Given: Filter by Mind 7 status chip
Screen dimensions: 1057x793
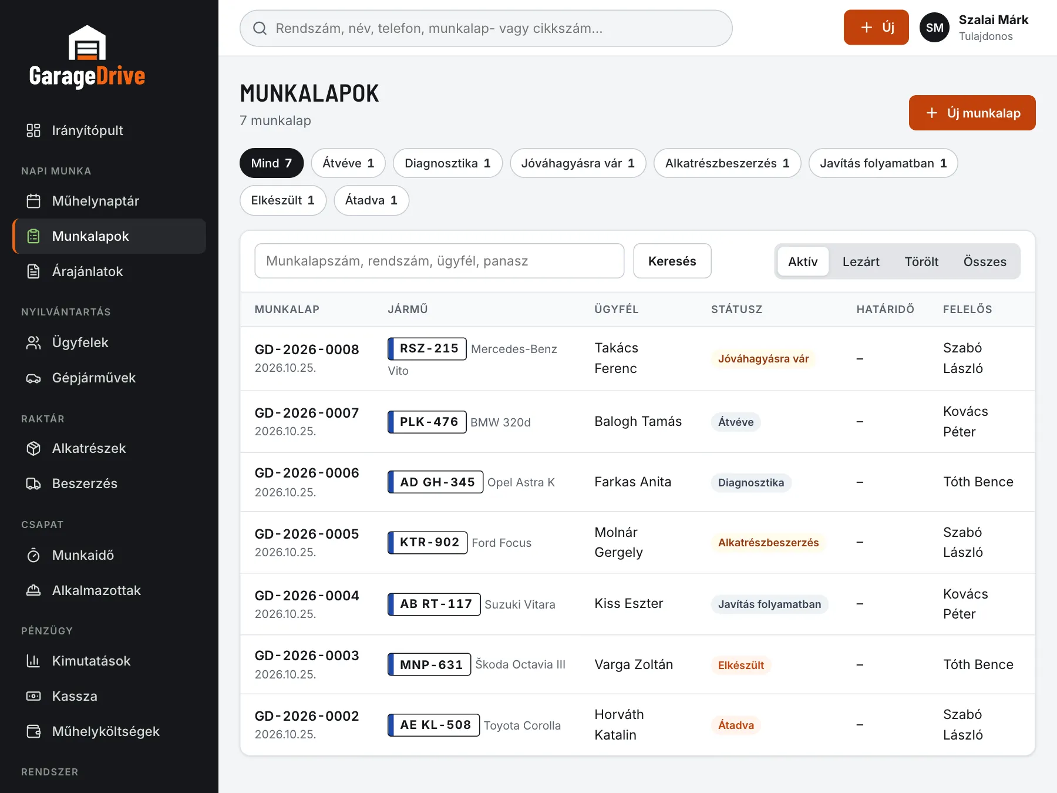Looking at the screenshot, I should pyautogui.click(x=271, y=163).
